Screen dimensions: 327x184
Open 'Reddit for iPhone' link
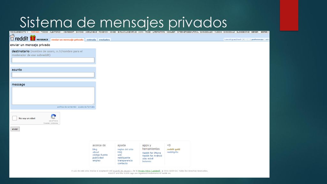152,153
